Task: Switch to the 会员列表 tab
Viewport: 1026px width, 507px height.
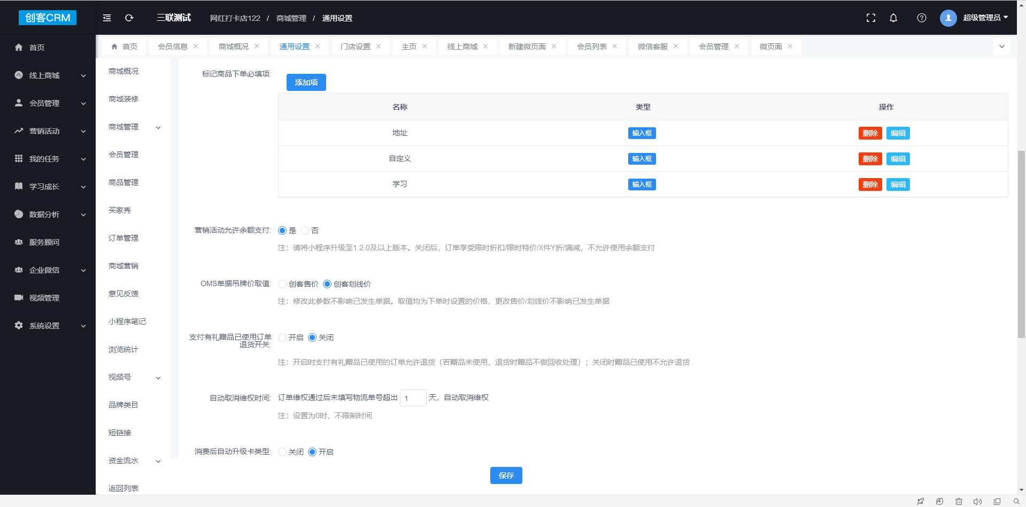Action: pyautogui.click(x=592, y=47)
